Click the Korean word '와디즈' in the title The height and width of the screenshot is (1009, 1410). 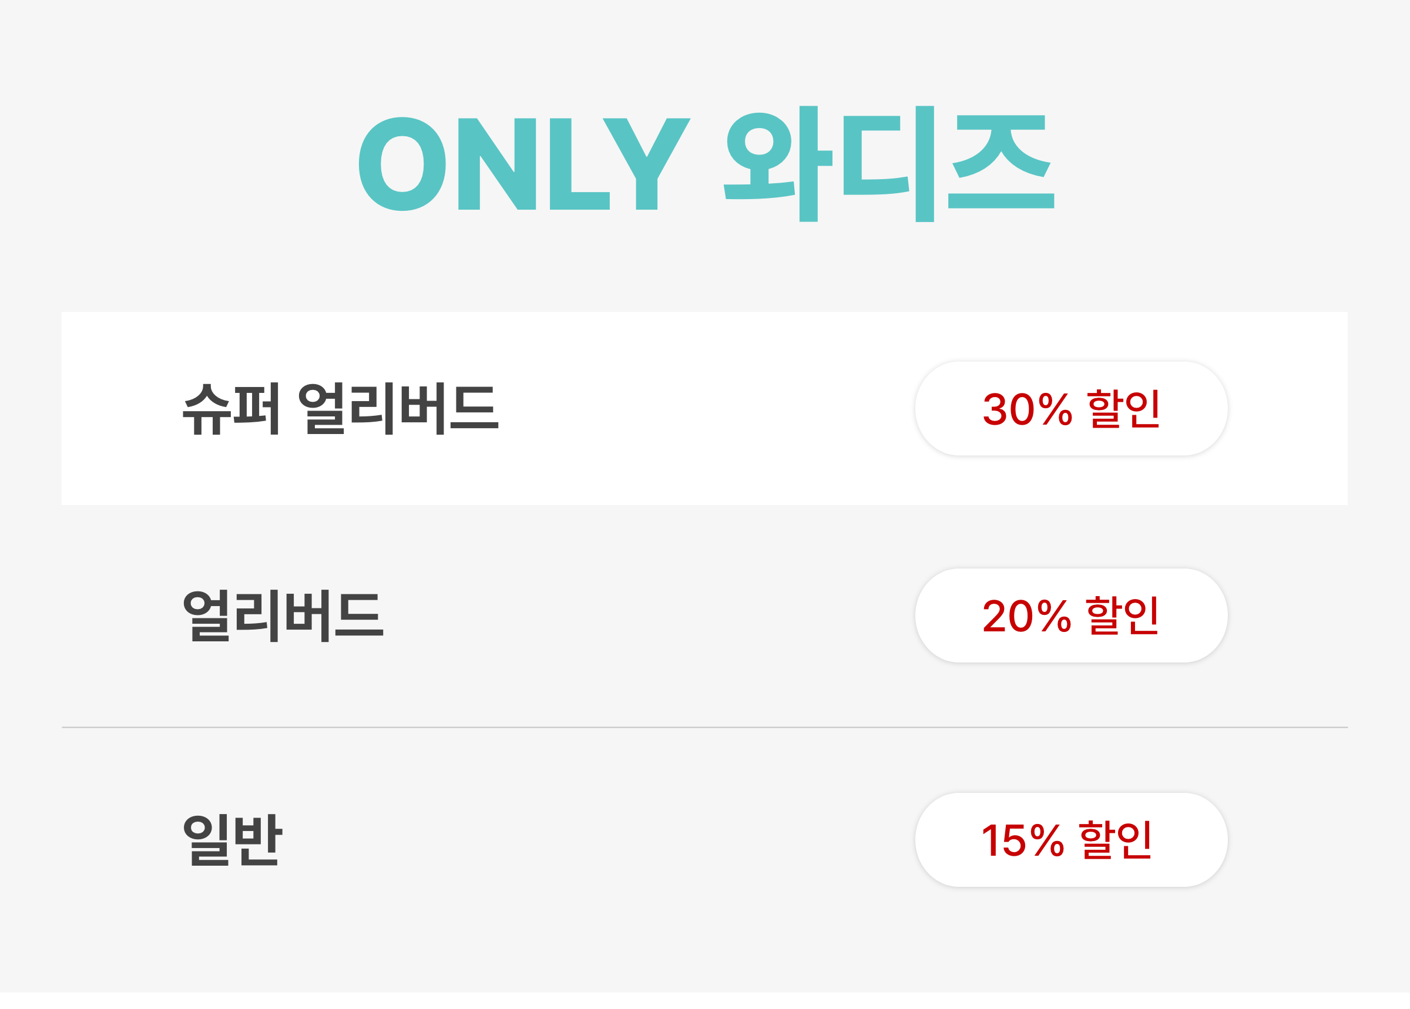point(888,164)
